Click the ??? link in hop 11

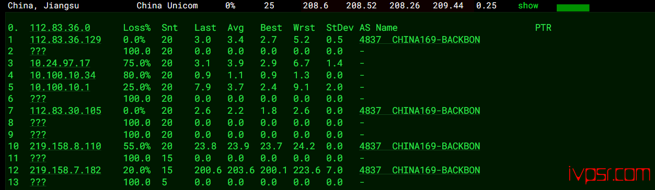[38, 158]
